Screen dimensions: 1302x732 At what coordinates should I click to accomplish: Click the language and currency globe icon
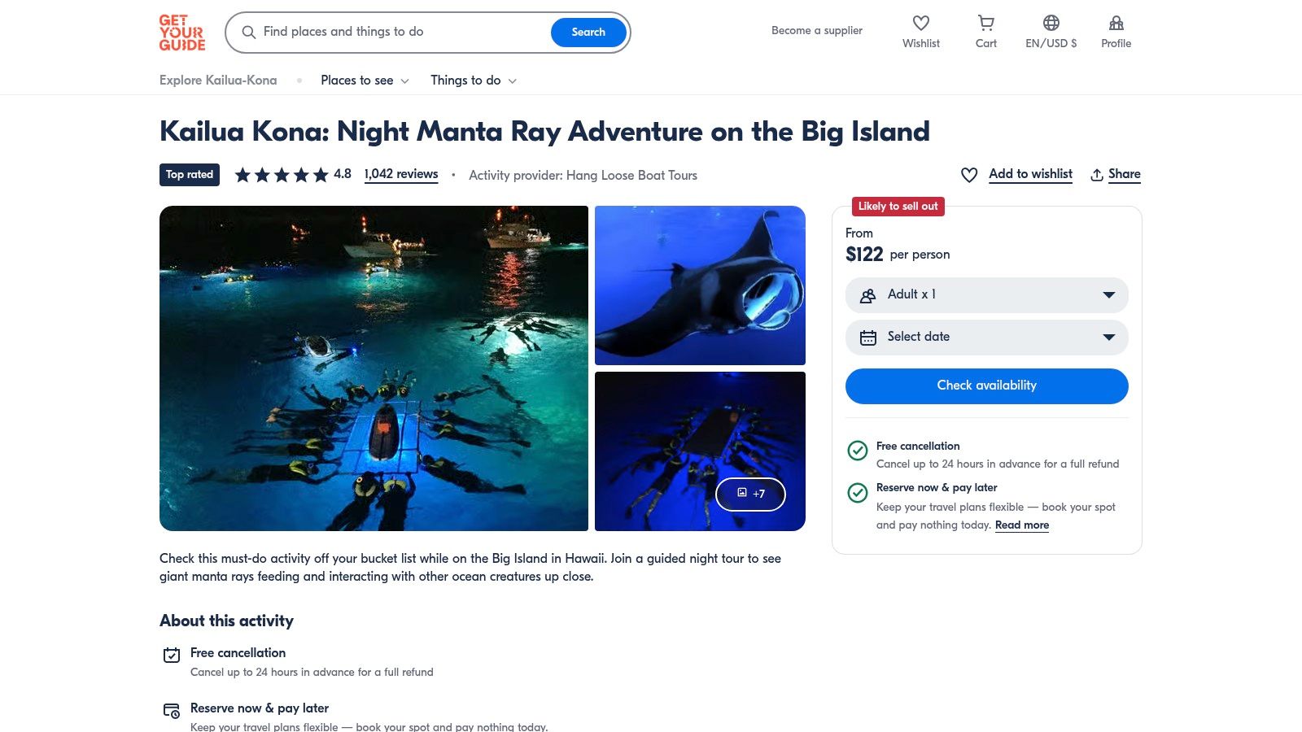pos(1051,24)
